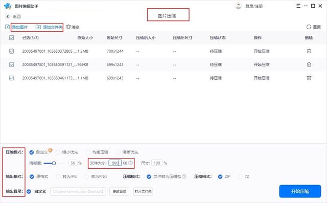
Task: Click file name 20035497801_103650391121
Action: [50, 64]
